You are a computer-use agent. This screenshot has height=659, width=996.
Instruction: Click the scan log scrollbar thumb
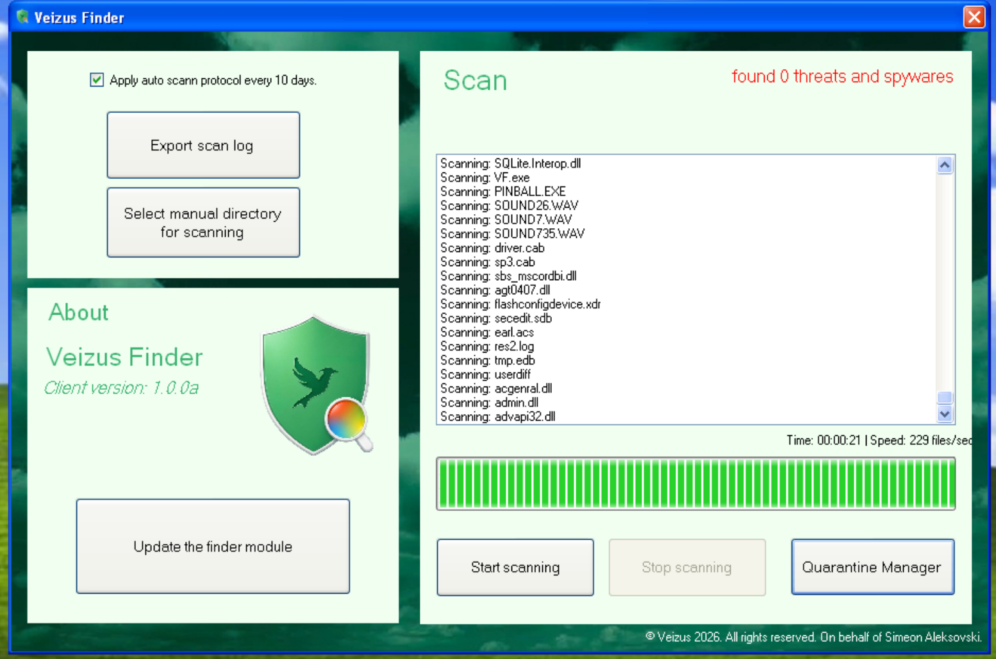(x=945, y=397)
